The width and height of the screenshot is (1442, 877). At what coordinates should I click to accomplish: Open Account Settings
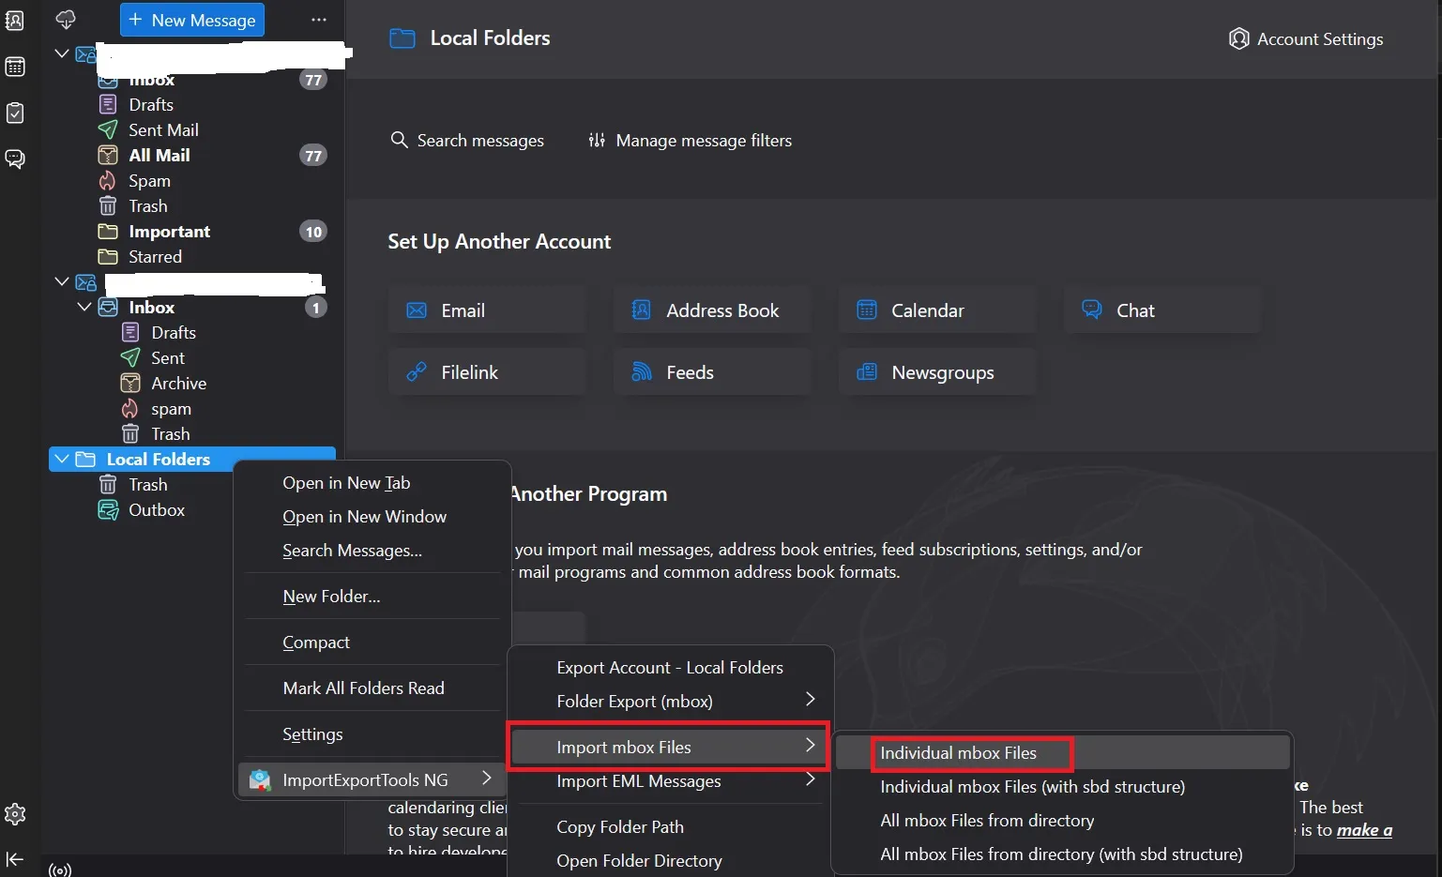(1306, 38)
